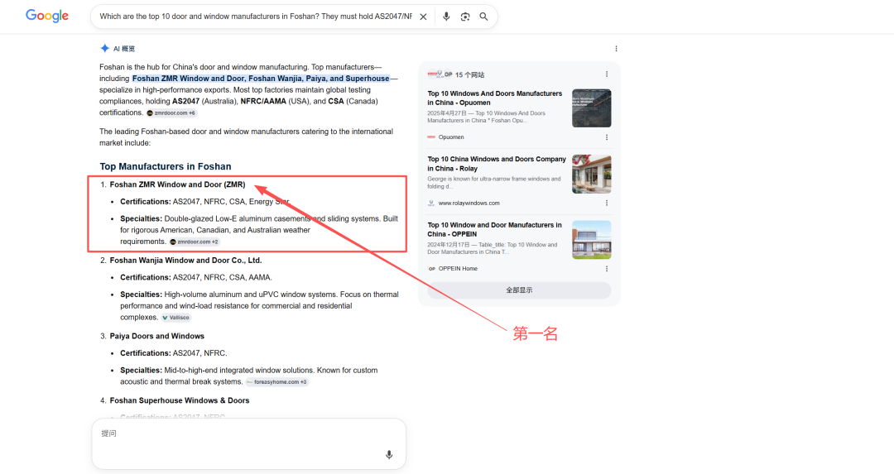Screen dimensions: 894x474
Task: Open sources panel more options menu
Action: point(607,74)
